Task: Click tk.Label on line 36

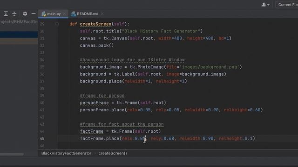Action: (x=124, y=74)
